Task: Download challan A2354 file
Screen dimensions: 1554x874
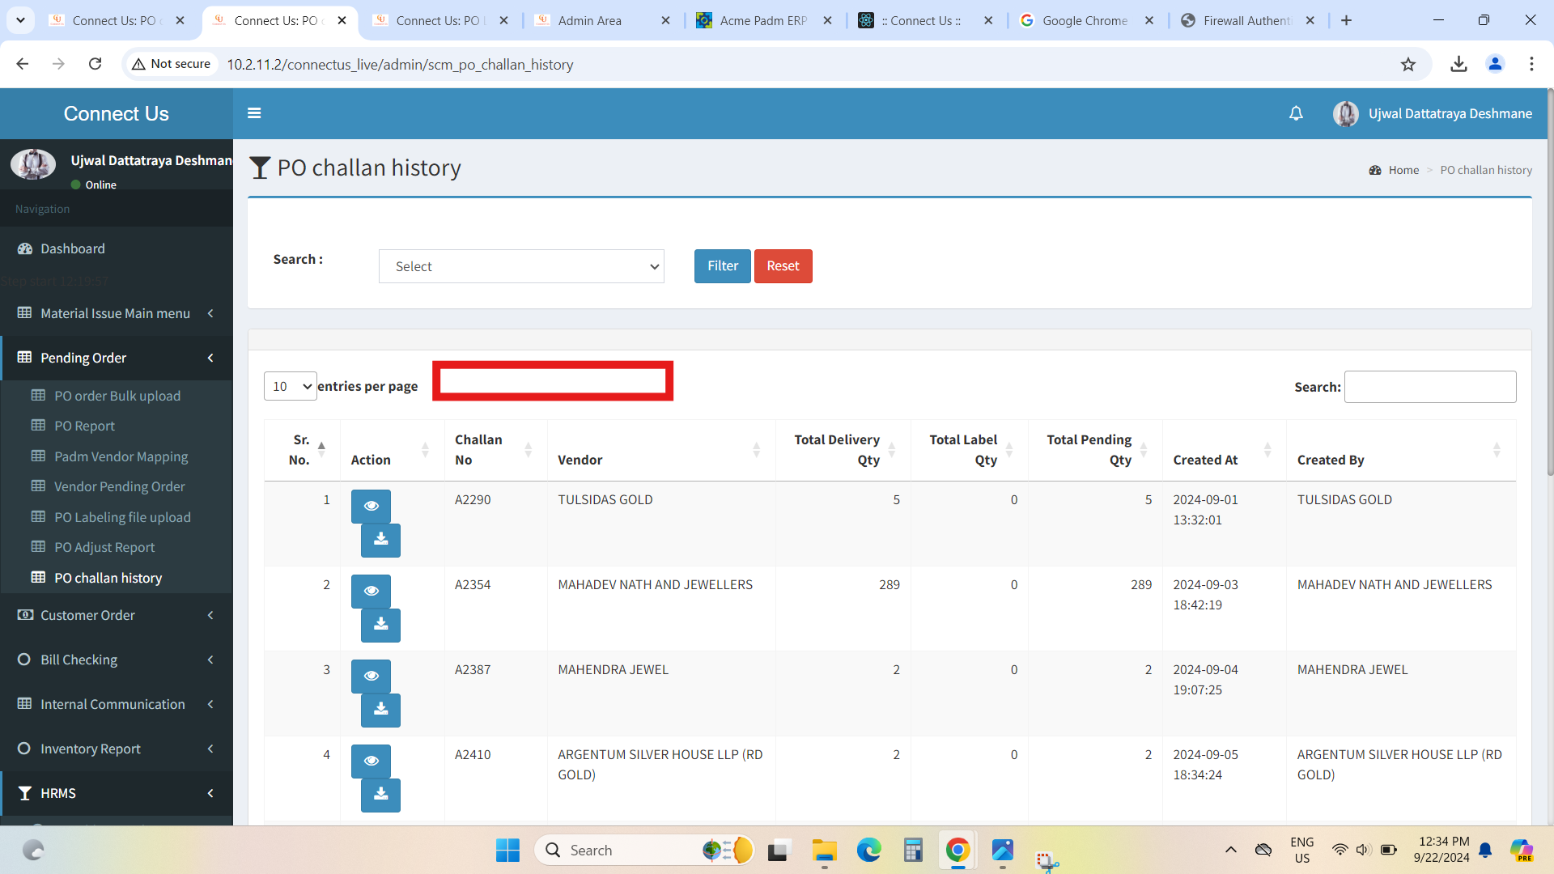Action: (380, 625)
